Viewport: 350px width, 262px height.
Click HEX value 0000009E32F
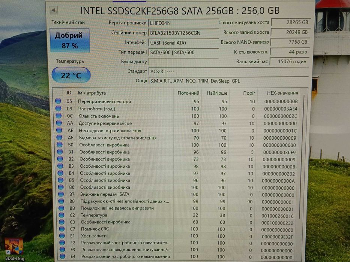(277, 237)
